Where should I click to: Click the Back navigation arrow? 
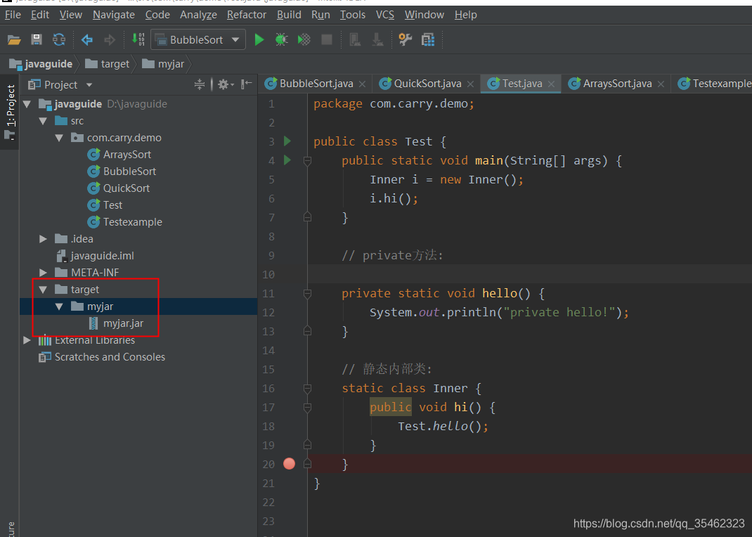point(87,39)
